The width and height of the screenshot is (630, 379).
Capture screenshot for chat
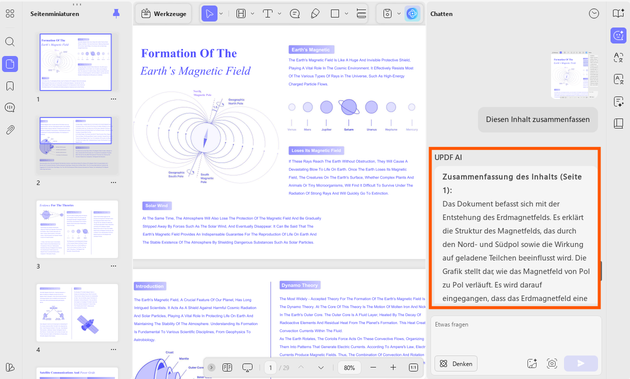coord(552,363)
